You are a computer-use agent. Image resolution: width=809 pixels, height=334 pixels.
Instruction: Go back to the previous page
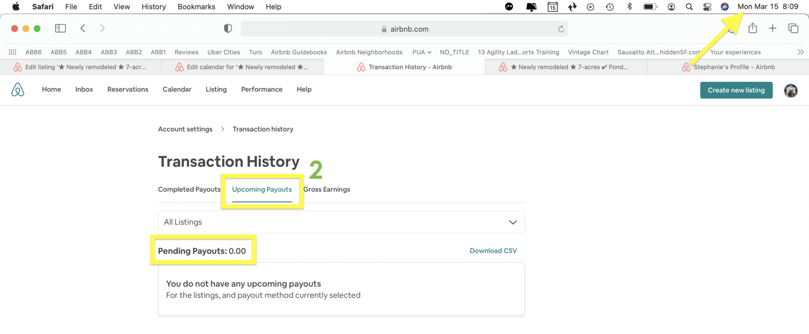click(83, 28)
